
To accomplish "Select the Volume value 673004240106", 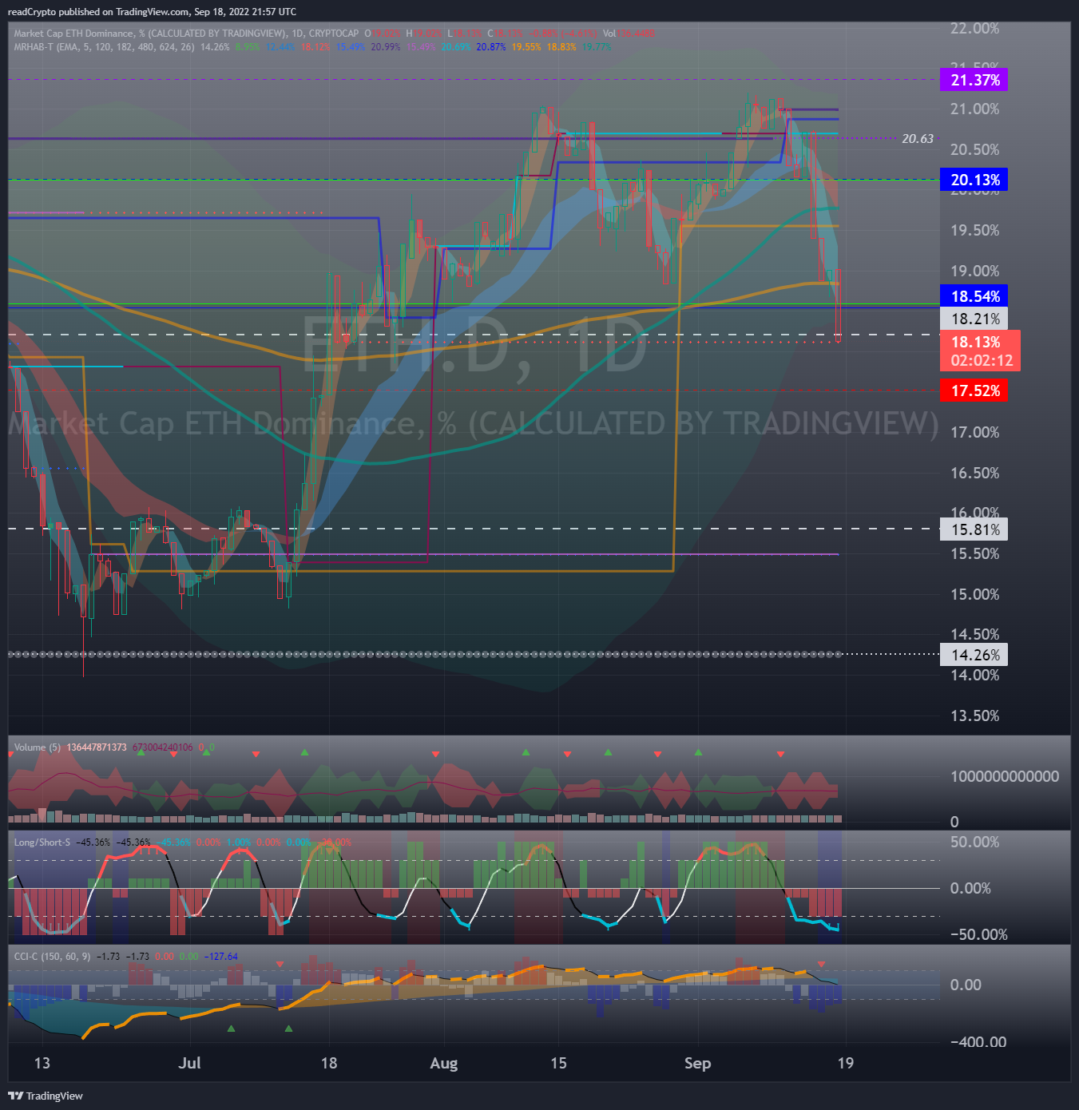I will click(x=163, y=747).
